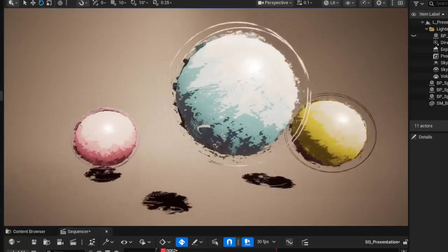Open Sequencer world globe dropdown
The width and height of the screenshot is (448, 252).
coord(14,242)
